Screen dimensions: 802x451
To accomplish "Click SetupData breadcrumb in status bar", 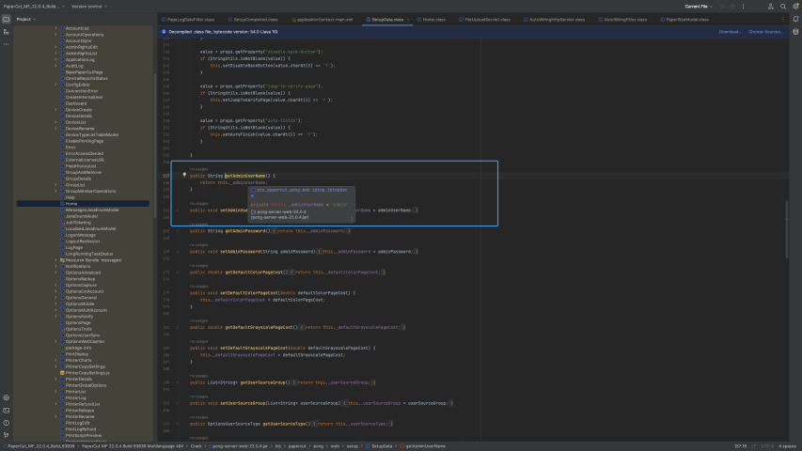I will (379, 446).
